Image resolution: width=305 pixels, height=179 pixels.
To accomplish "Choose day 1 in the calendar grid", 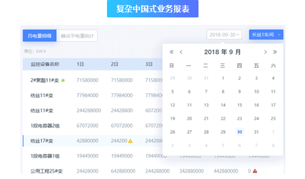I will tap(223, 78).
